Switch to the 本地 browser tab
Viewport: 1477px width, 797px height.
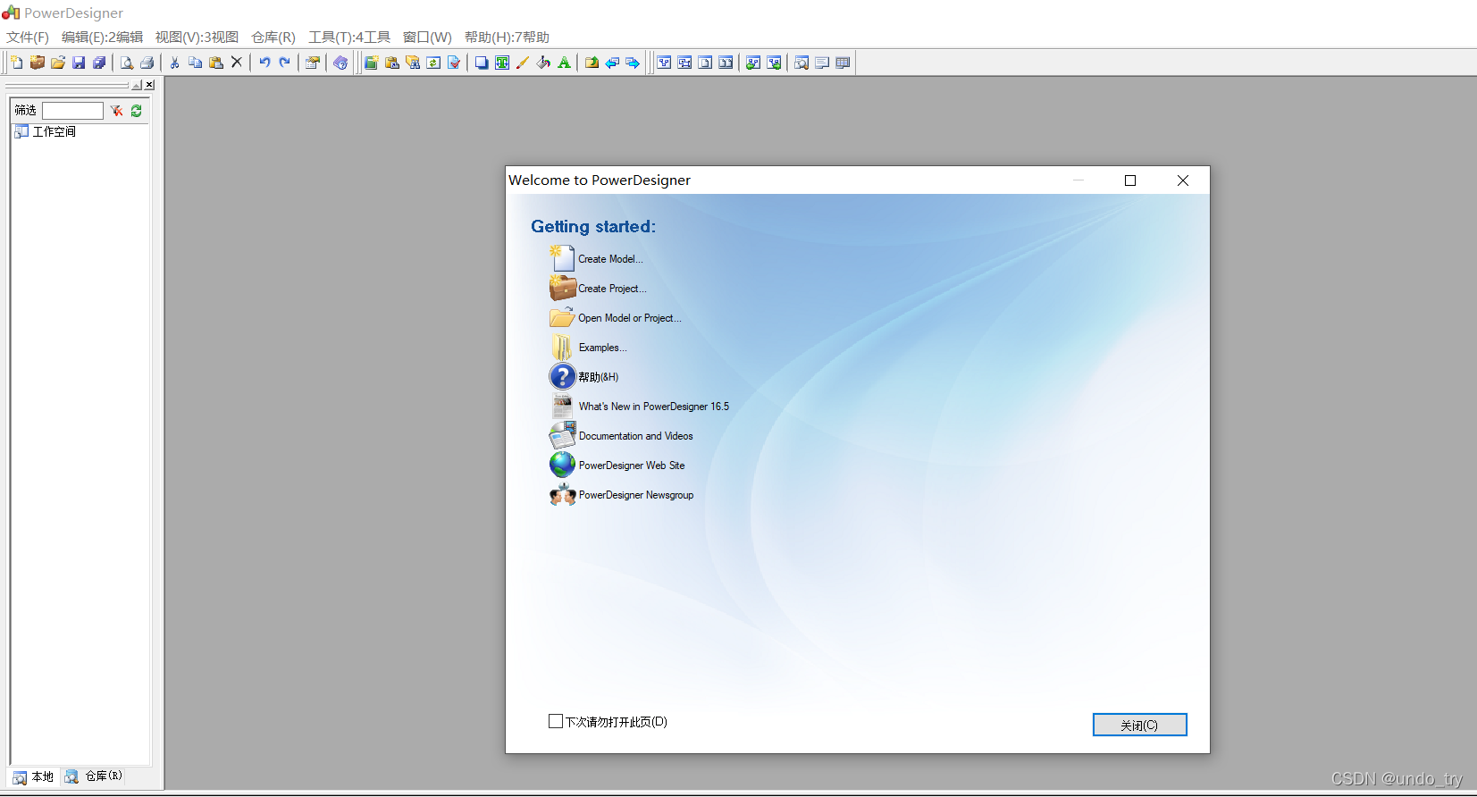pyautogui.click(x=33, y=777)
